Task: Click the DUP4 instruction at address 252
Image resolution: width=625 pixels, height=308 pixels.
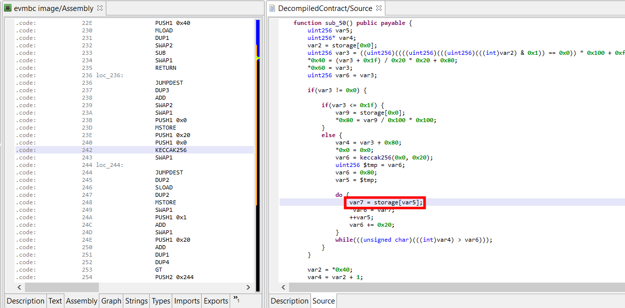Action: 162,262
